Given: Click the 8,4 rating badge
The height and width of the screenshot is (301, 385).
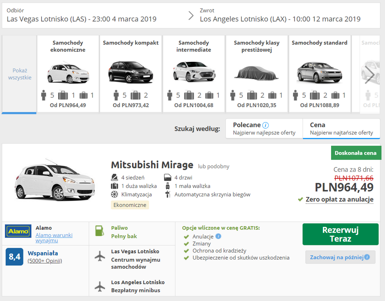Looking at the screenshot, I should pyautogui.click(x=15, y=257).
